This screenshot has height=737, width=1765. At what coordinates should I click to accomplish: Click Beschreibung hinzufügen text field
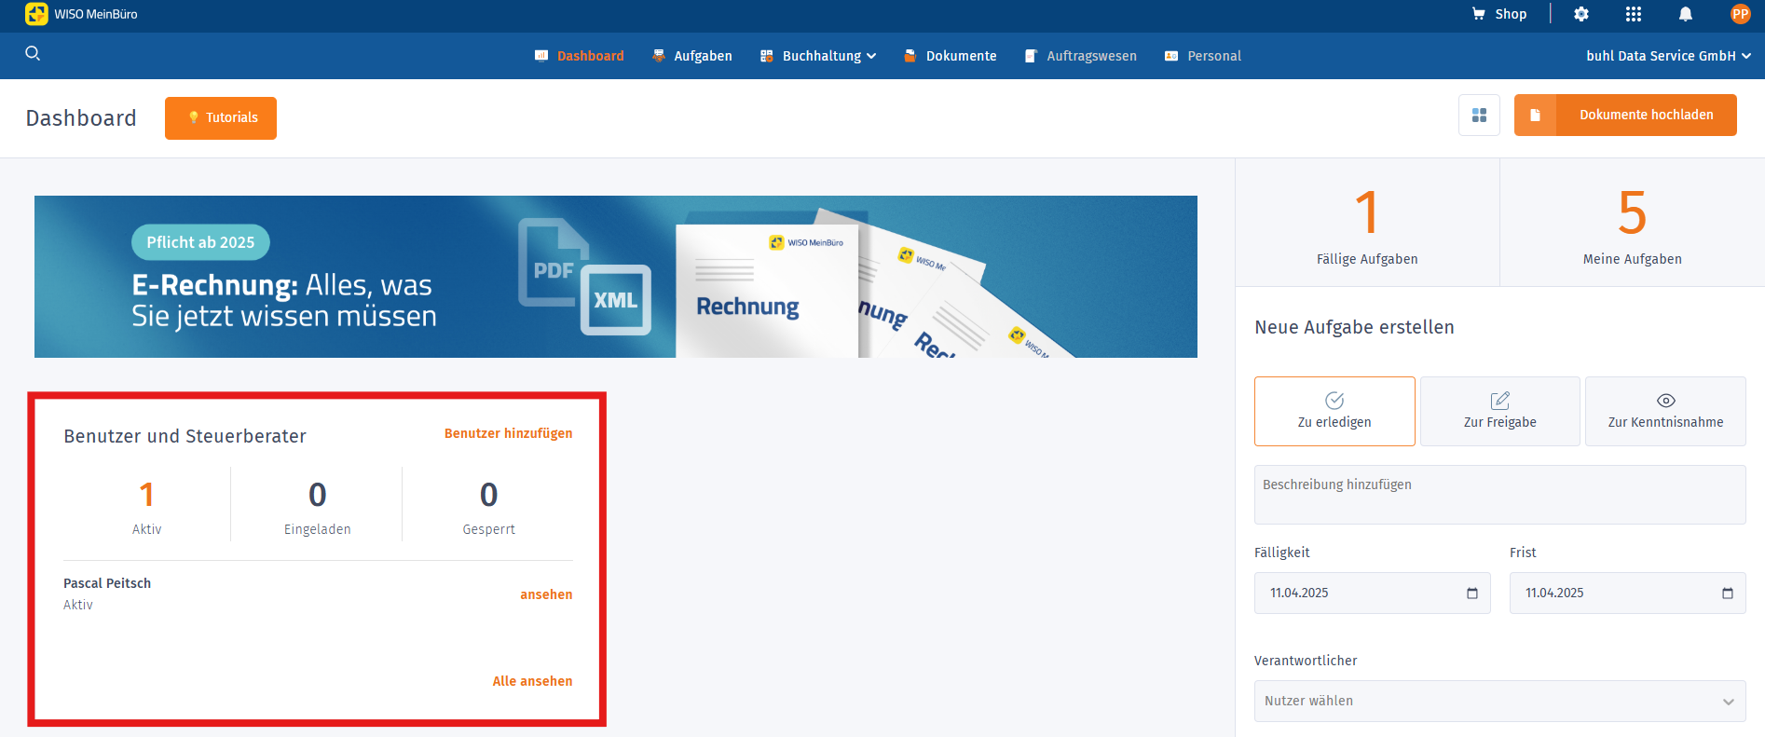point(1499,495)
